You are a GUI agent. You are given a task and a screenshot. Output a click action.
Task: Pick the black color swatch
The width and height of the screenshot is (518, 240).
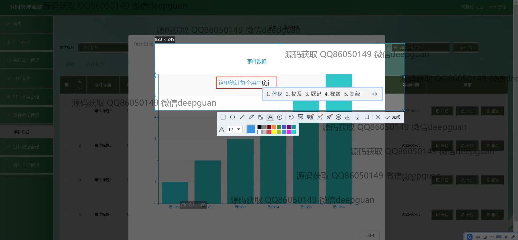(x=260, y=127)
